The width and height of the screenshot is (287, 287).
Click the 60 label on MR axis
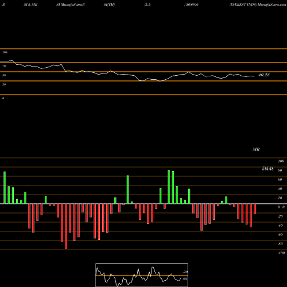click(x=280, y=180)
